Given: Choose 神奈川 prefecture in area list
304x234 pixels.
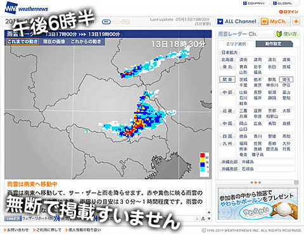Looking at the screenshot, I should click(272, 85).
